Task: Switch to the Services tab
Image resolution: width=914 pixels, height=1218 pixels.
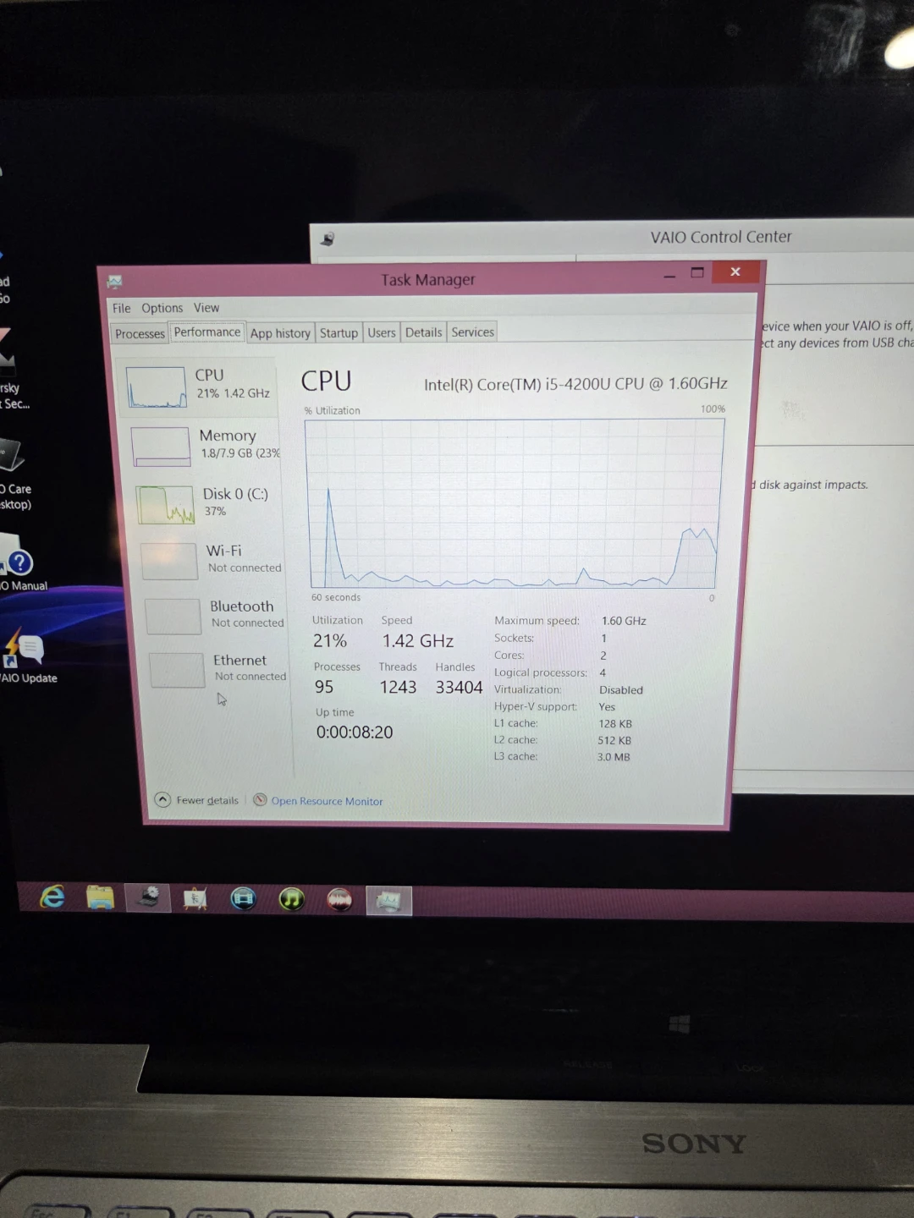Action: 472,332
